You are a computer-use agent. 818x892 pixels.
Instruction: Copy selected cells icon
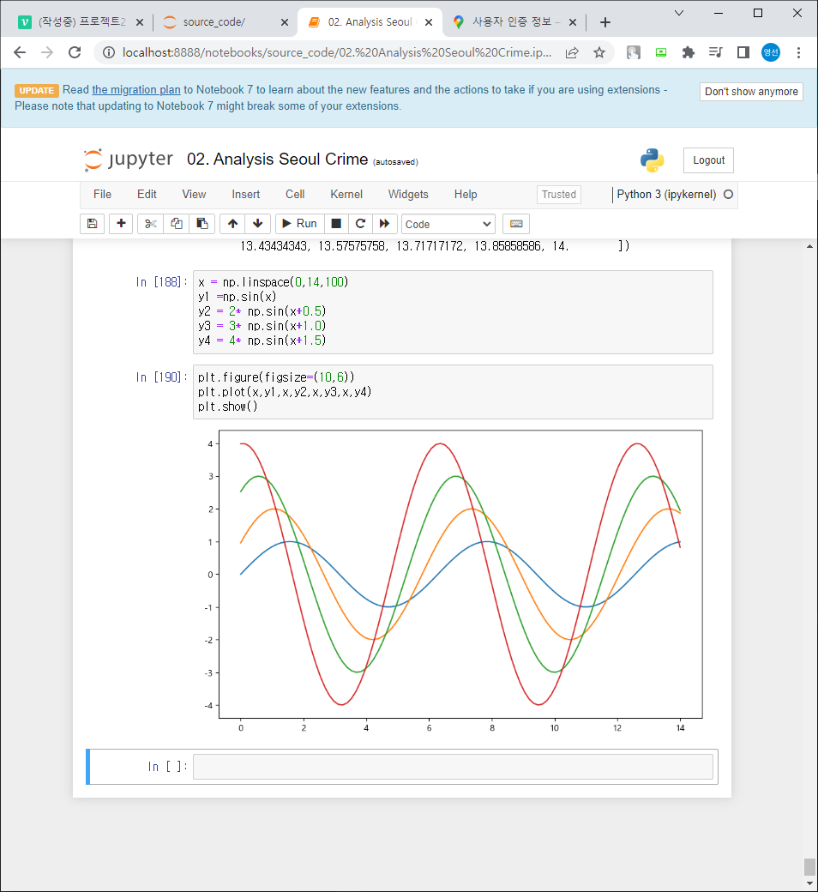(x=177, y=224)
